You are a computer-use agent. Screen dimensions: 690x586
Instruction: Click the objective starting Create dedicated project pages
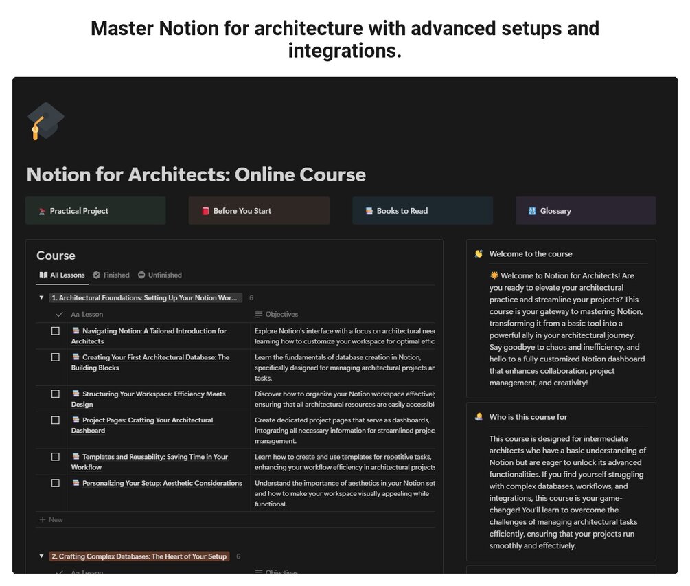click(345, 431)
